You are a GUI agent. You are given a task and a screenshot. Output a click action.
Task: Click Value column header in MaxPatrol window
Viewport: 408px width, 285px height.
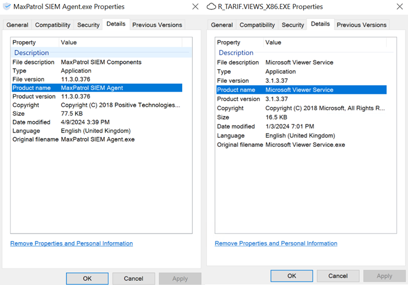120,42
